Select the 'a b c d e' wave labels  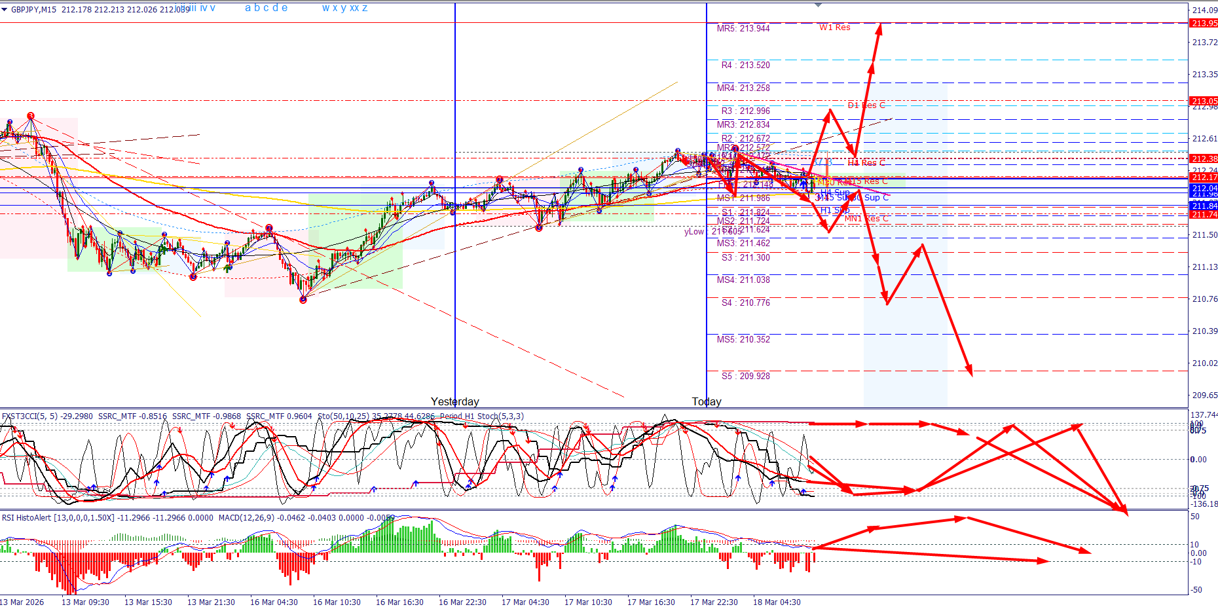[266, 8]
